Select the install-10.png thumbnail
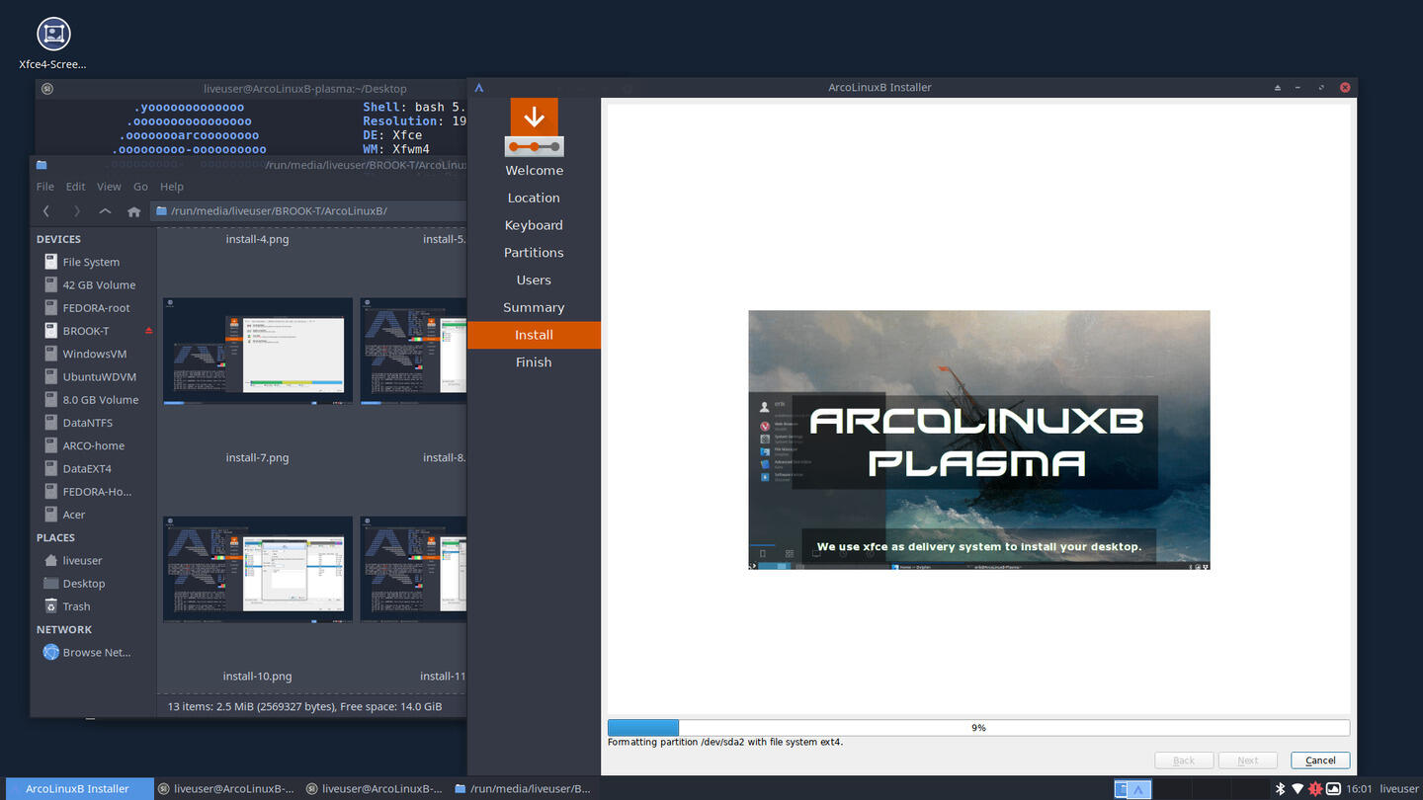1423x800 pixels. (x=258, y=569)
